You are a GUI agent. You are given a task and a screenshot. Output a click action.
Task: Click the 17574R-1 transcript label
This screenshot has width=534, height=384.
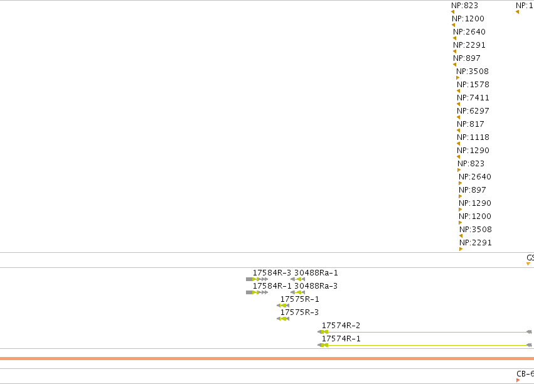pyautogui.click(x=341, y=339)
